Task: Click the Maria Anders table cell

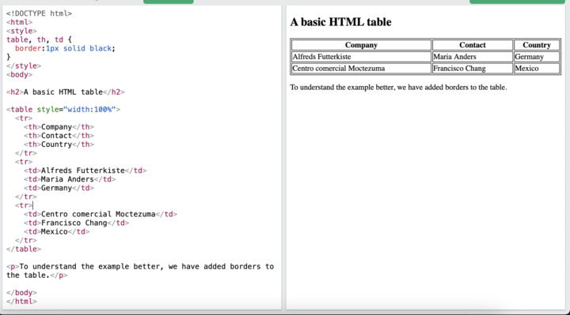Action: 472,57
